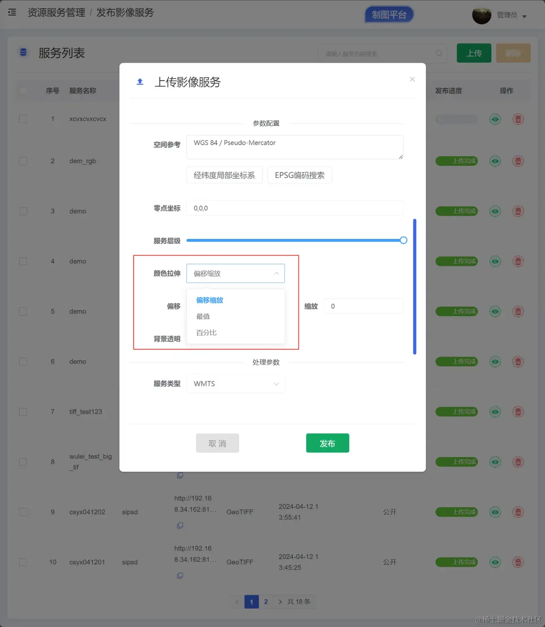Collapse the sidebar with the hamburger icon

click(x=12, y=12)
